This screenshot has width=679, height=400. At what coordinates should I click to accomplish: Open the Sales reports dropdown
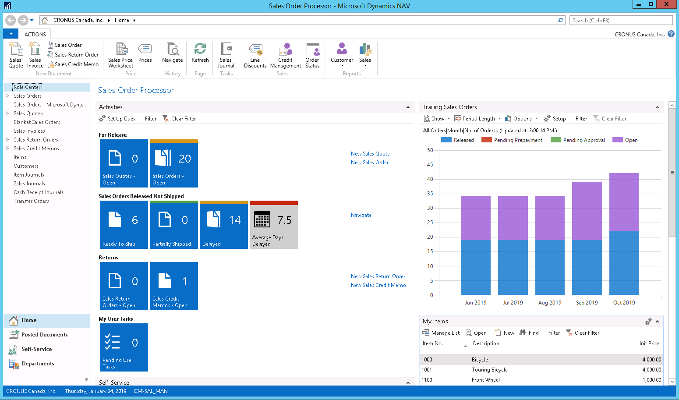(365, 55)
